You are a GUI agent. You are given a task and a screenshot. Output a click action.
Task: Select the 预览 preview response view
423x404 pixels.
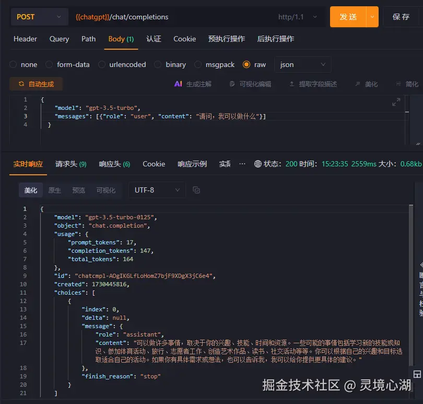tap(78, 190)
